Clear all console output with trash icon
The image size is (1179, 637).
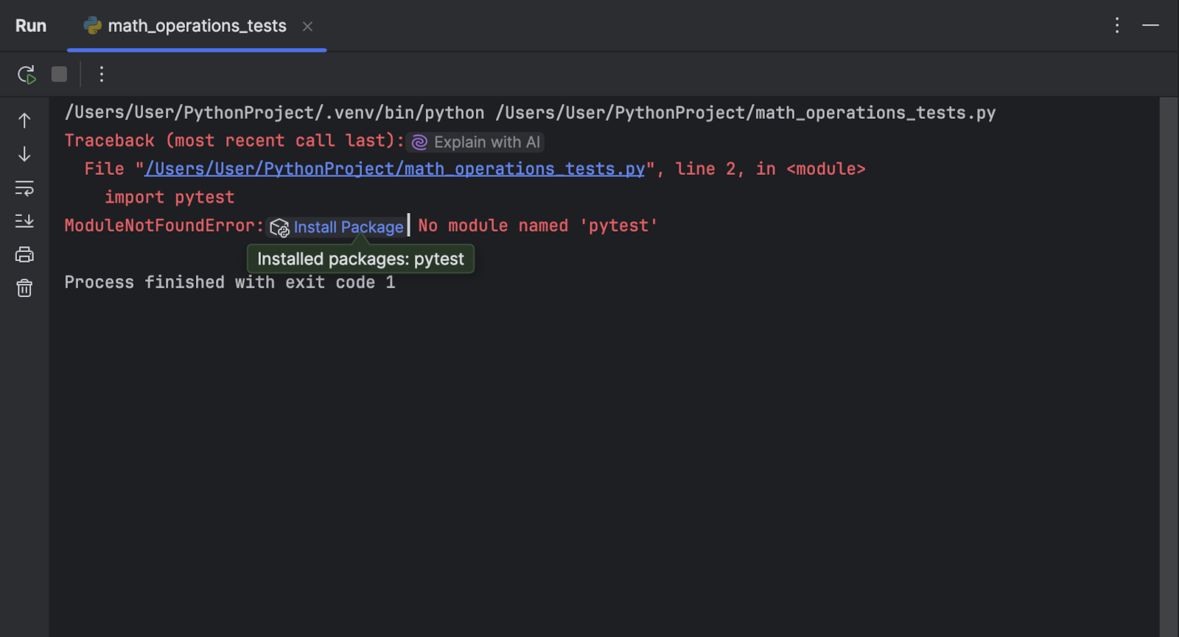coord(24,288)
